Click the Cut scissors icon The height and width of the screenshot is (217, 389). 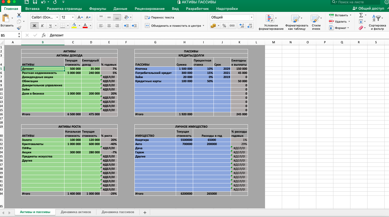coord(19,15)
